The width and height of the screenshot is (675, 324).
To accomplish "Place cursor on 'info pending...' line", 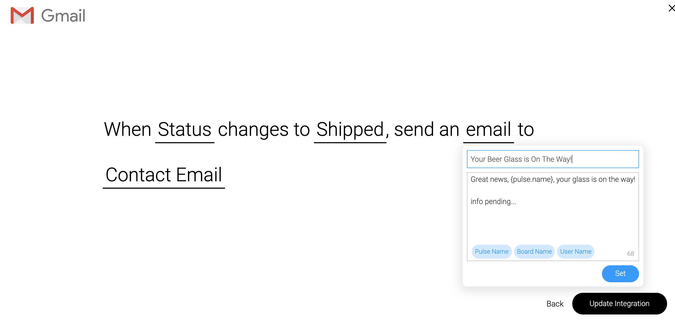I will (x=493, y=202).
